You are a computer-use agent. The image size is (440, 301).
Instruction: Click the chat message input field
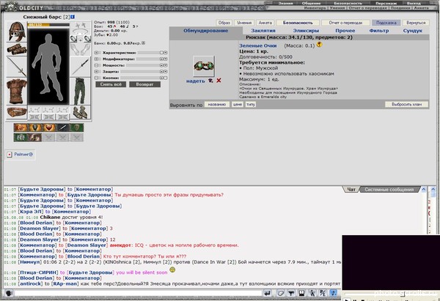[138, 293]
